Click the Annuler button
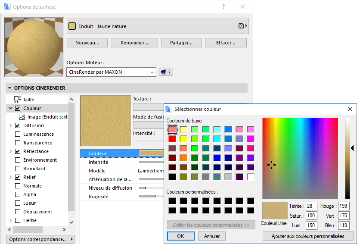Viewport: 357px width, 244px height. tap(212, 236)
